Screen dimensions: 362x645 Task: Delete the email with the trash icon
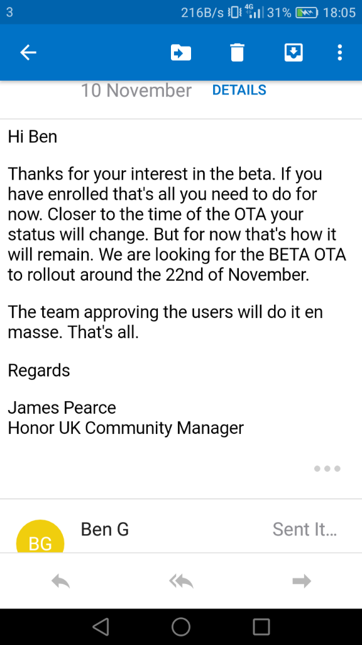pos(237,53)
